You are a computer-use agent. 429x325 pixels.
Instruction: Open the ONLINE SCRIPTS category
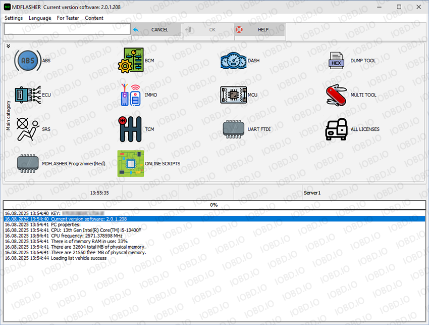130,164
